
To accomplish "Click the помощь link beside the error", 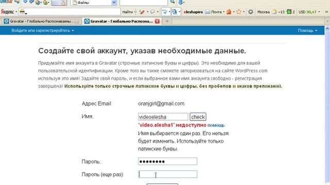I will pyautogui.click(x=216, y=125).
